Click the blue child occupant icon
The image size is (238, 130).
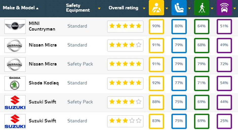coord(179,8)
